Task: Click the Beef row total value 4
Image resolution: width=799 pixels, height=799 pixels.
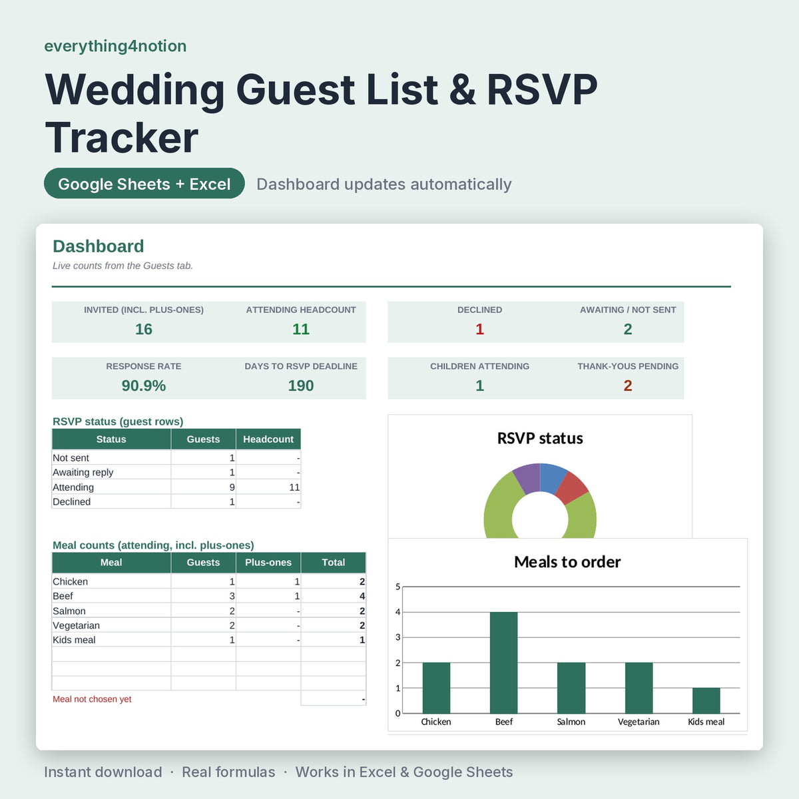Action: point(334,596)
